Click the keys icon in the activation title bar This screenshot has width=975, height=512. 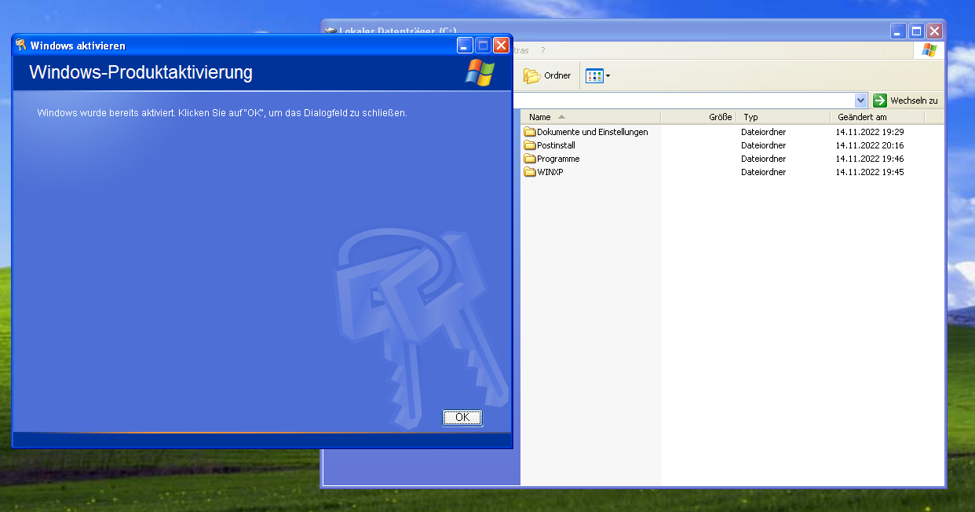click(21, 46)
